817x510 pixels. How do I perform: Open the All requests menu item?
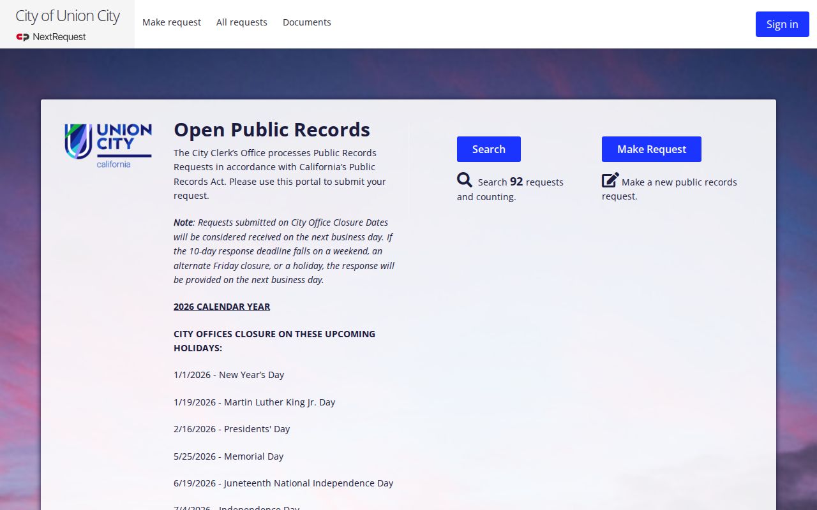[x=242, y=22]
